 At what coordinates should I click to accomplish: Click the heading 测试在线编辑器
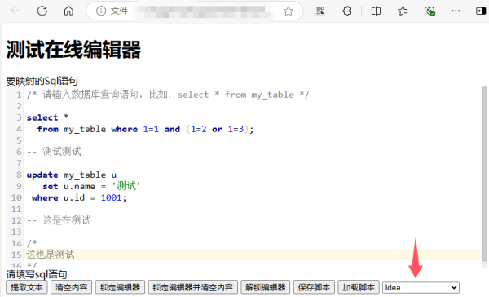73,50
